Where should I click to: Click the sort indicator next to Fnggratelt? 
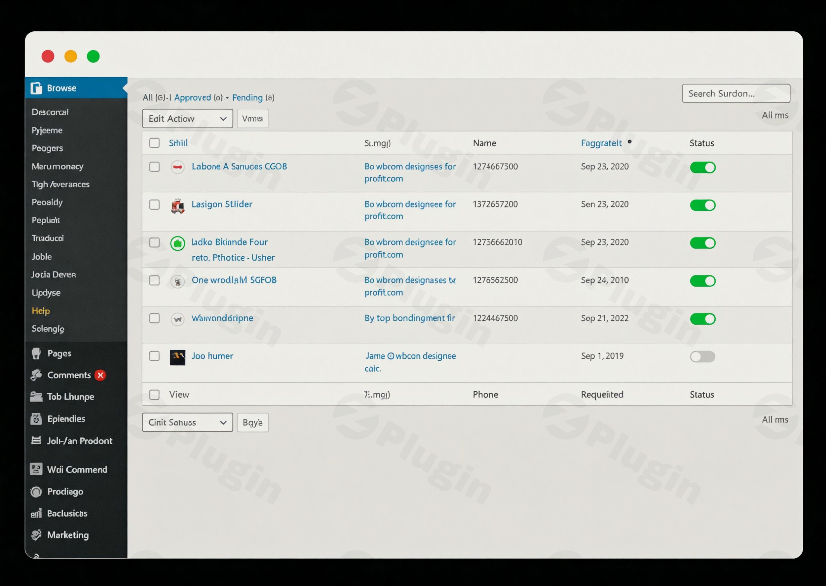[629, 142]
